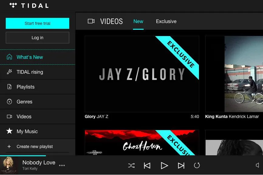Click the Tori Kelly album cover art
263x175 pixels.
9,166
